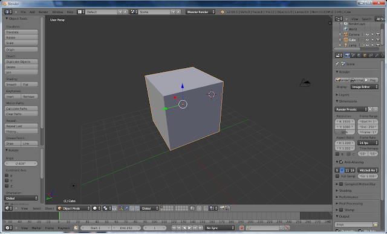The image size is (387, 234).
Task: Click the Repeat Last button
Action: coord(21,126)
